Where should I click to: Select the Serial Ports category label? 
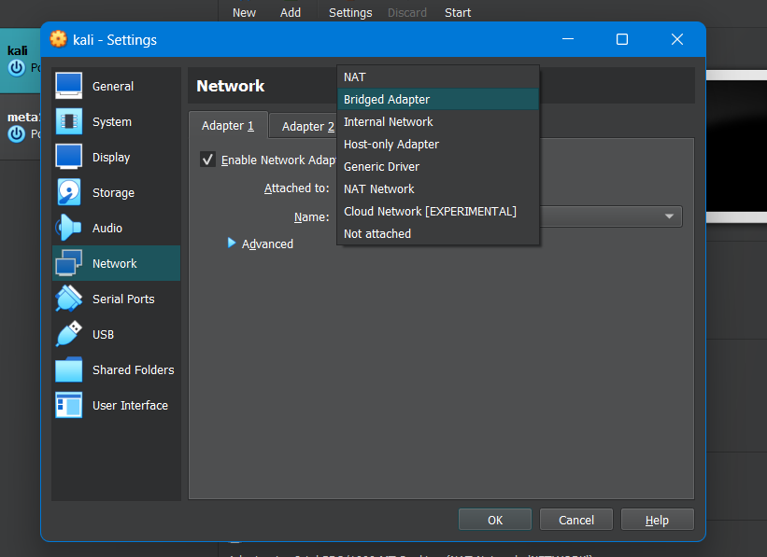pyautogui.click(x=123, y=299)
